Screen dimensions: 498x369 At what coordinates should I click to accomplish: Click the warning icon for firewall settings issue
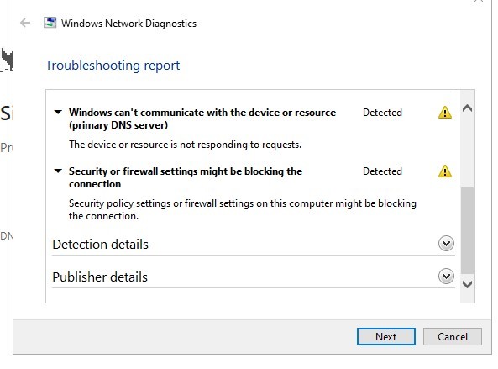coord(444,171)
